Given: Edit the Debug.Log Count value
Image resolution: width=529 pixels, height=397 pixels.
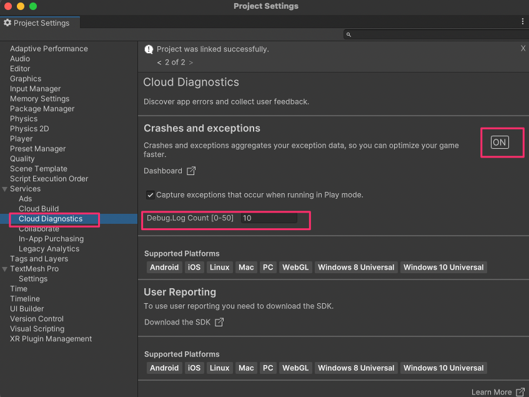Looking at the screenshot, I should [x=269, y=219].
